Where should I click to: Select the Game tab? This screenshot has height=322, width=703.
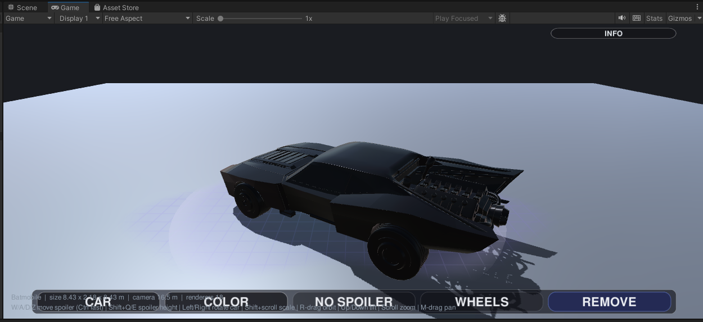pos(66,7)
